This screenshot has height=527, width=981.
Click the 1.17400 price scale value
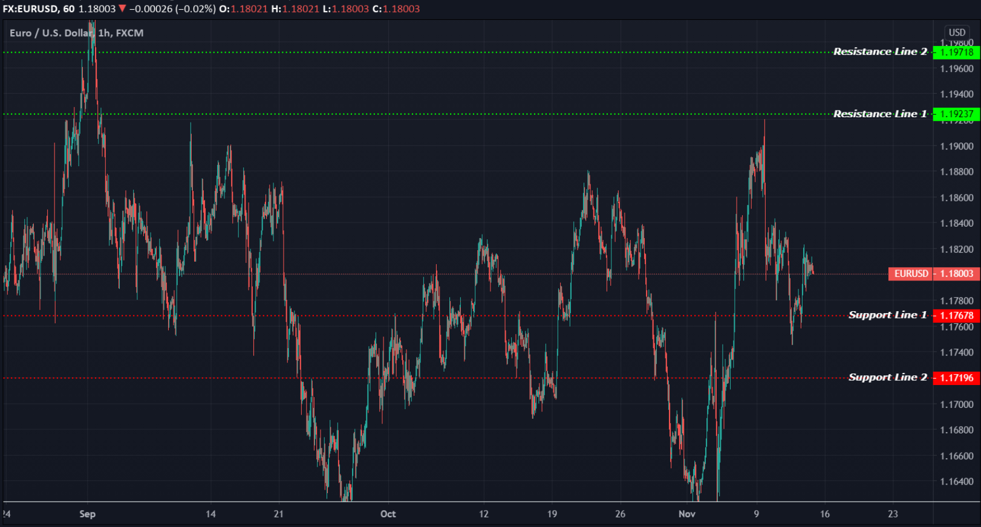click(957, 352)
